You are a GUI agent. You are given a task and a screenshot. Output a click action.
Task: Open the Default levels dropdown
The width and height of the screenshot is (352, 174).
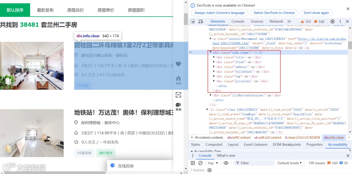pos(290,163)
